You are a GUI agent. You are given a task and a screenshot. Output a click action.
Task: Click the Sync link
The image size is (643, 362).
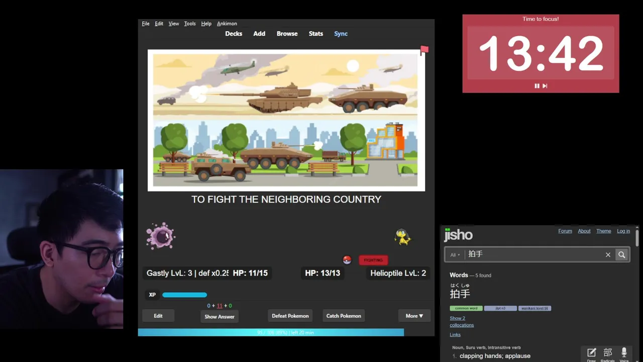pyautogui.click(x=341, y=34)
